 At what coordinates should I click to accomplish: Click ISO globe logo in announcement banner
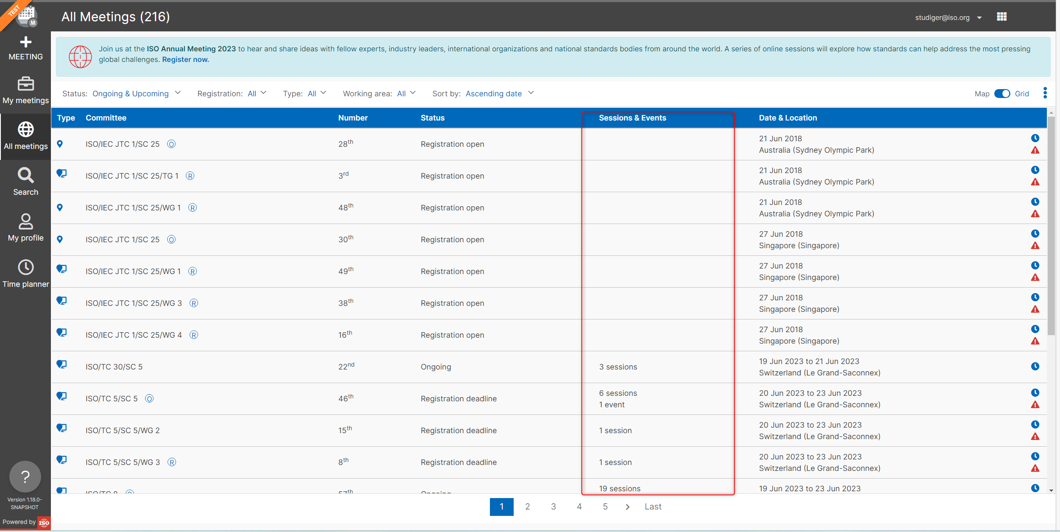80,56
